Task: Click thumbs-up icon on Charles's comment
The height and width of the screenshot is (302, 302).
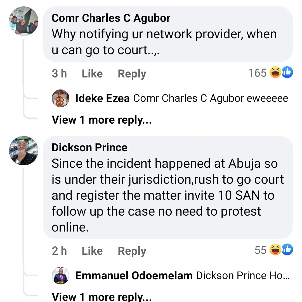Action: tap(287, 73)
